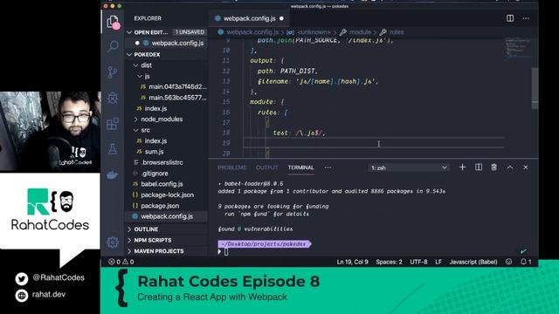This screenshot has width=559, height=314.
Task: Switch to the Output panel tab
Action: pyautogui.click(x=266, y=167)
